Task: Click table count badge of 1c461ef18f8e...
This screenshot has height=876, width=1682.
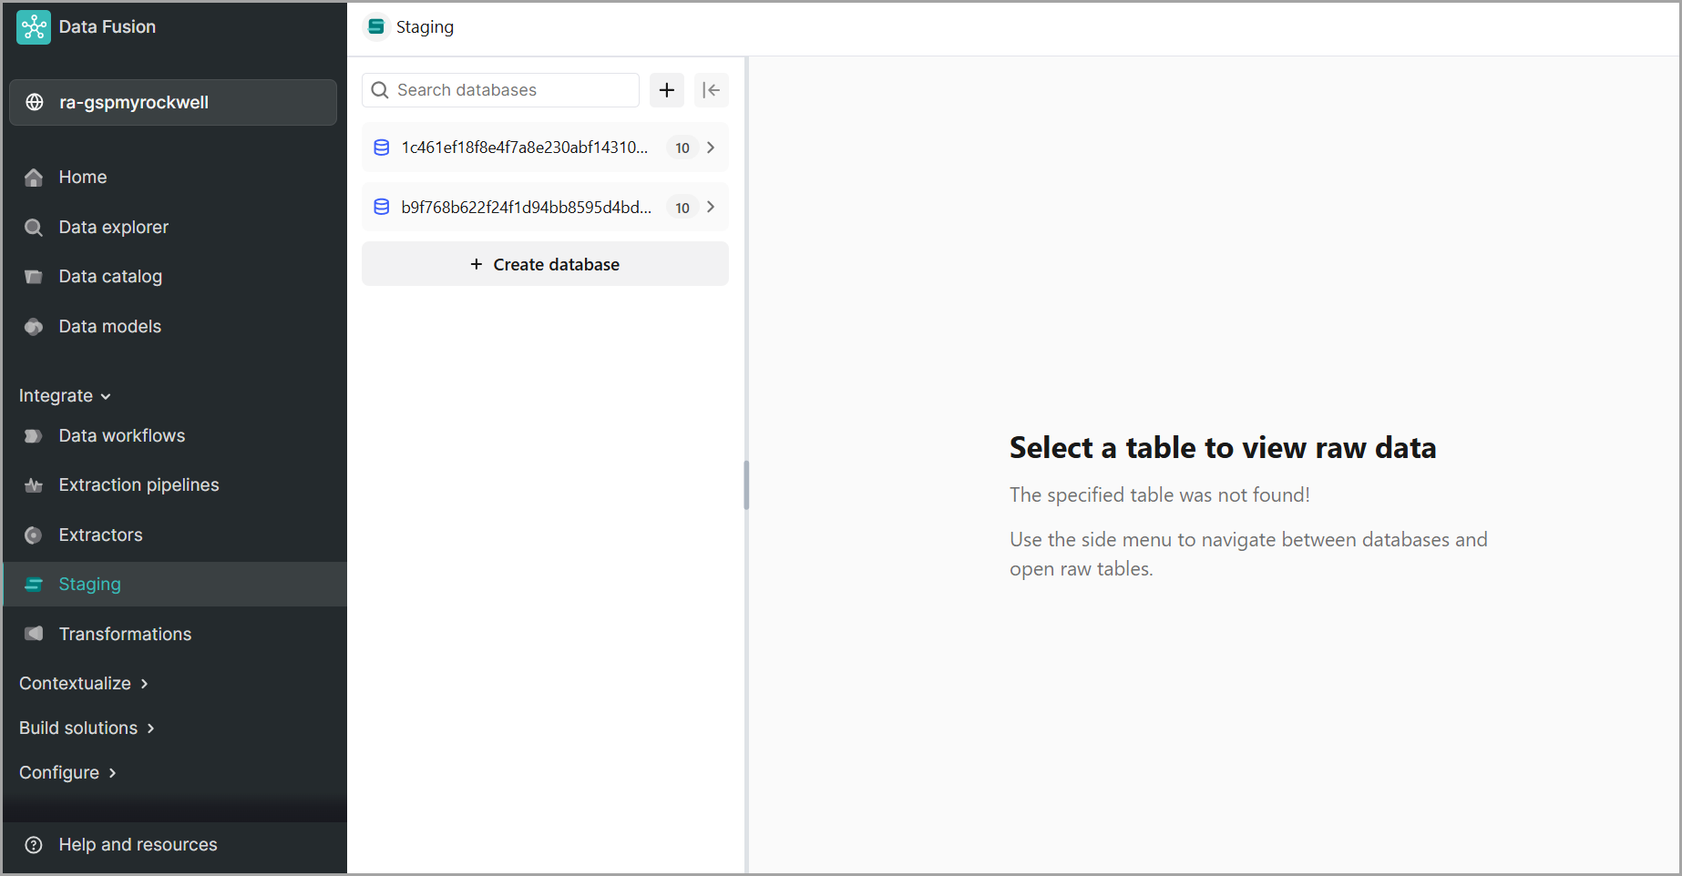Action: click(682, 148)
